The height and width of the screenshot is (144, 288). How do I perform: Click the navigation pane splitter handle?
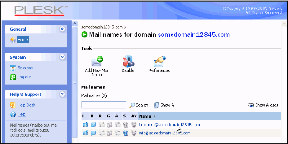tap(75, 82)
